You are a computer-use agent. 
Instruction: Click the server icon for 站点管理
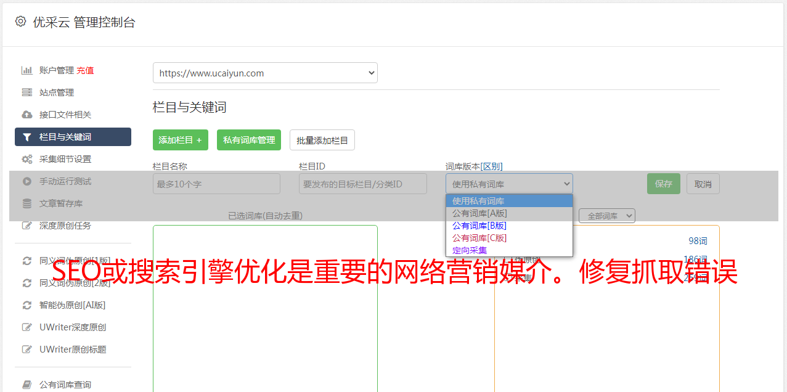click(x=27, y=92)
